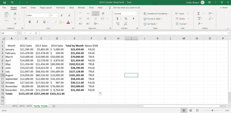Apply the yellow fill color
Viewport: 231px width, 113px height.
click(60, 22)
